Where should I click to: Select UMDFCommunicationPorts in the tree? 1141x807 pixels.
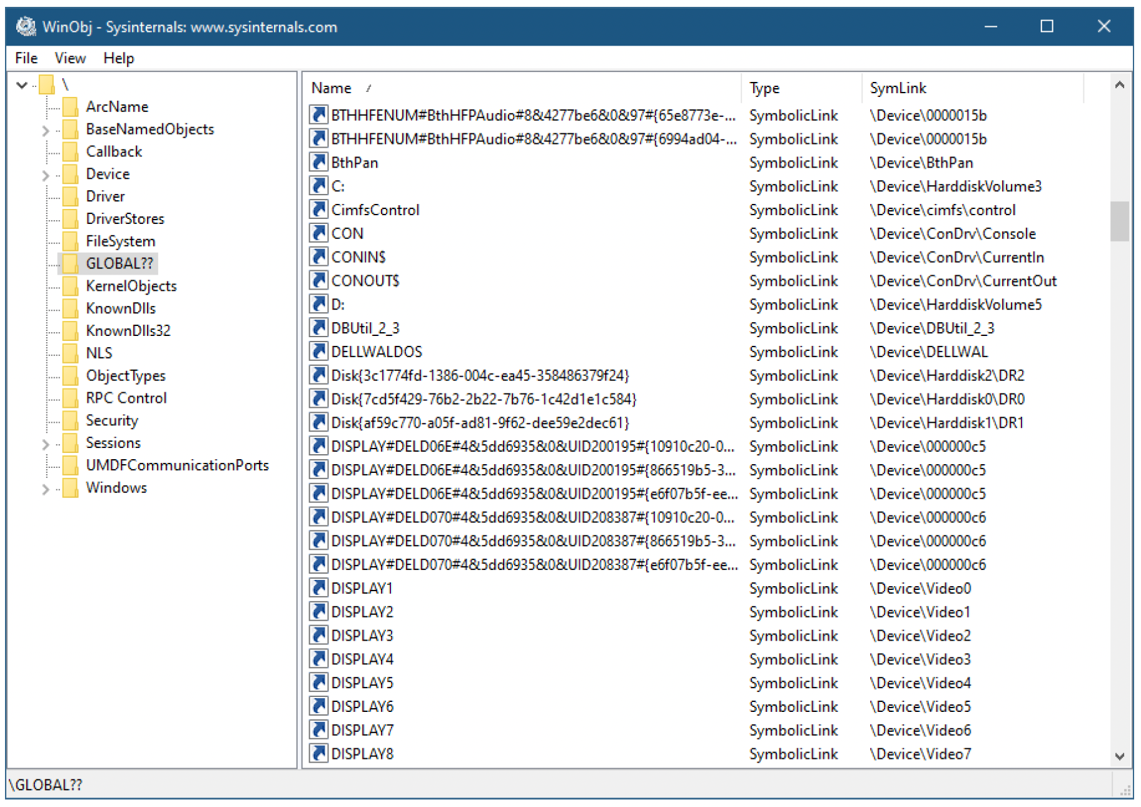point(178,465)
